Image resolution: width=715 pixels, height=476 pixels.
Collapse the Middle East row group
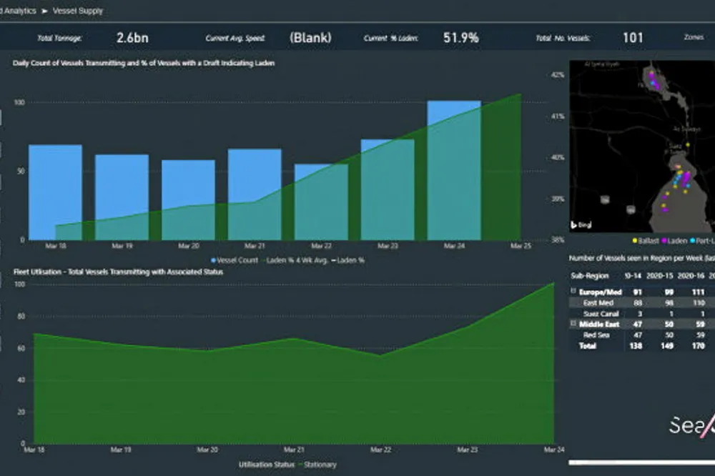(x=573, y=324)
